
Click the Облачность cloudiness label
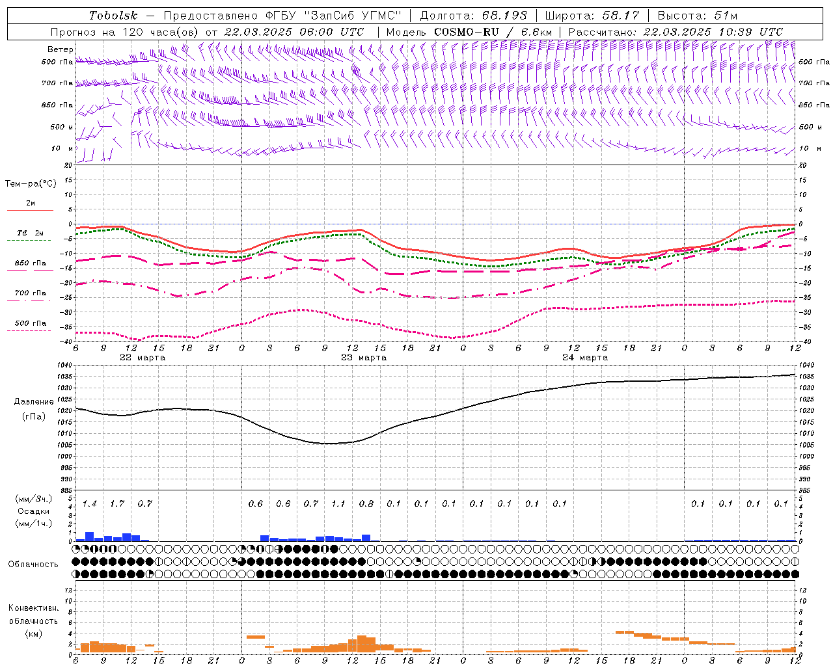tap(33, 564)
